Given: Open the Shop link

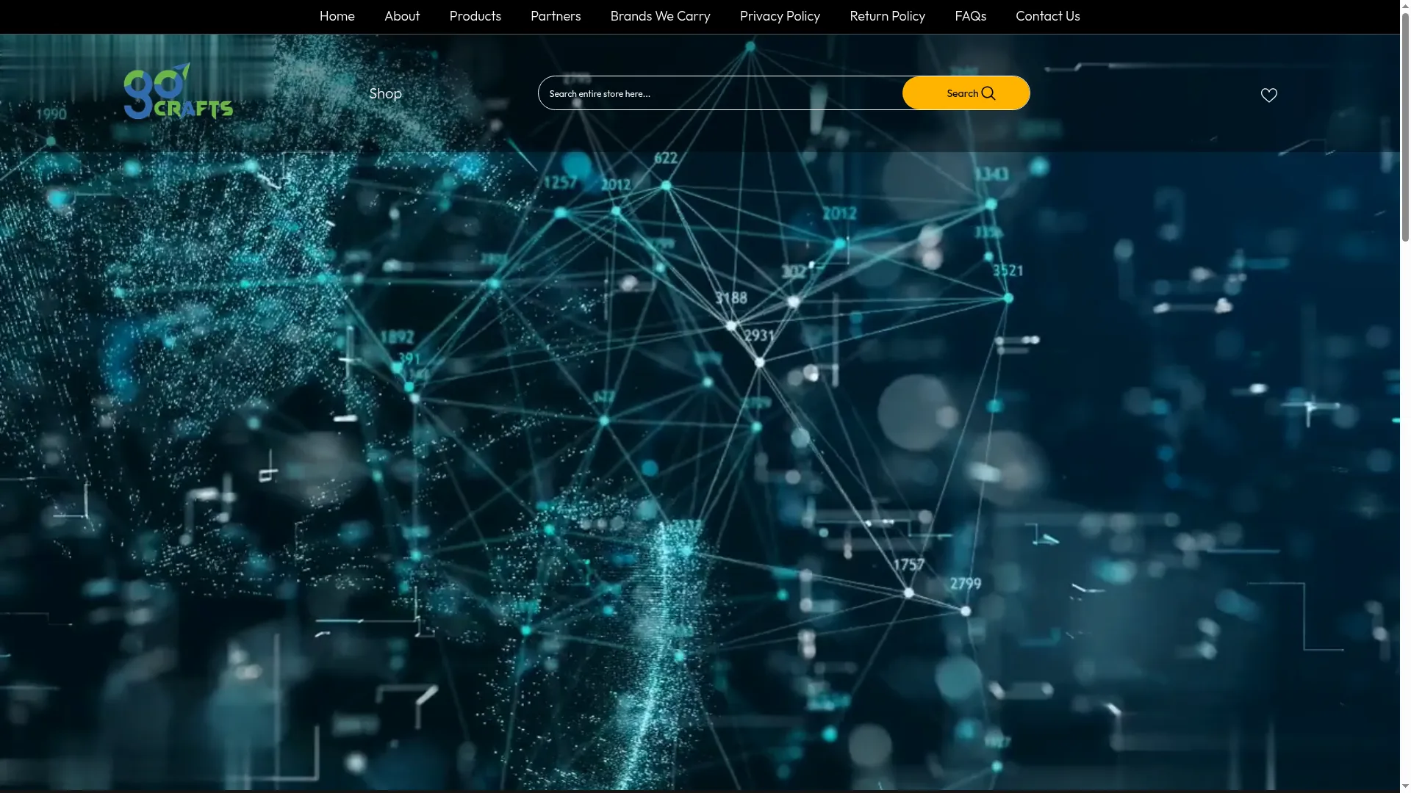Looking at the screenshot, I should 385,93.
